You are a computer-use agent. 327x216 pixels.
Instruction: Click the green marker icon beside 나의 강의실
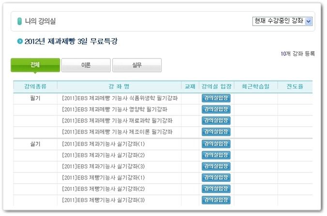(20, 21)
